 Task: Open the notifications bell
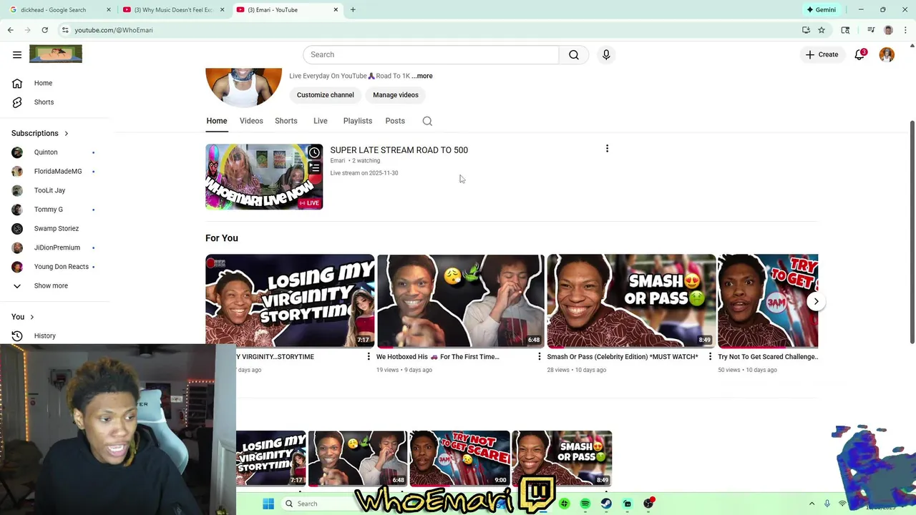tap(859, 54)
